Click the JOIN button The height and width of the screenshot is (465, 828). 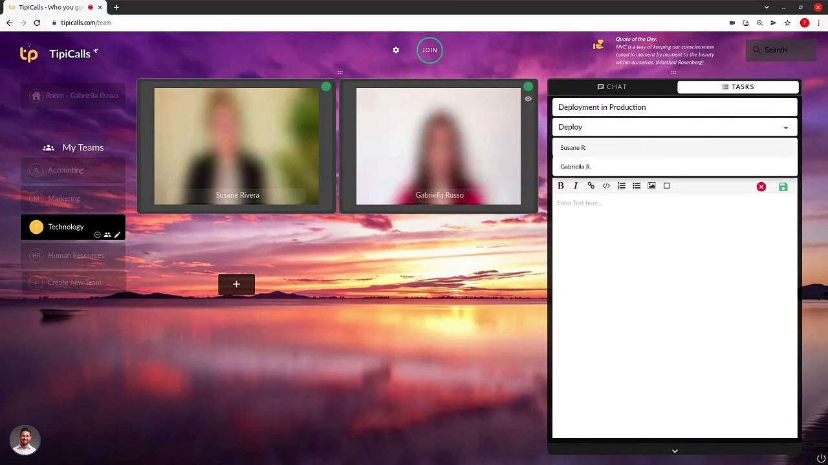[x=430, y=50]
